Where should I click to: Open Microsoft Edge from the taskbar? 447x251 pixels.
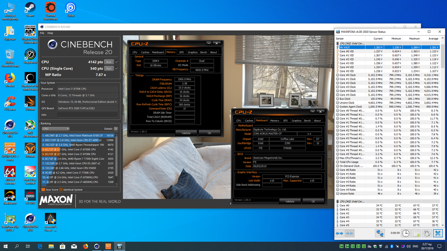[40, 246]
